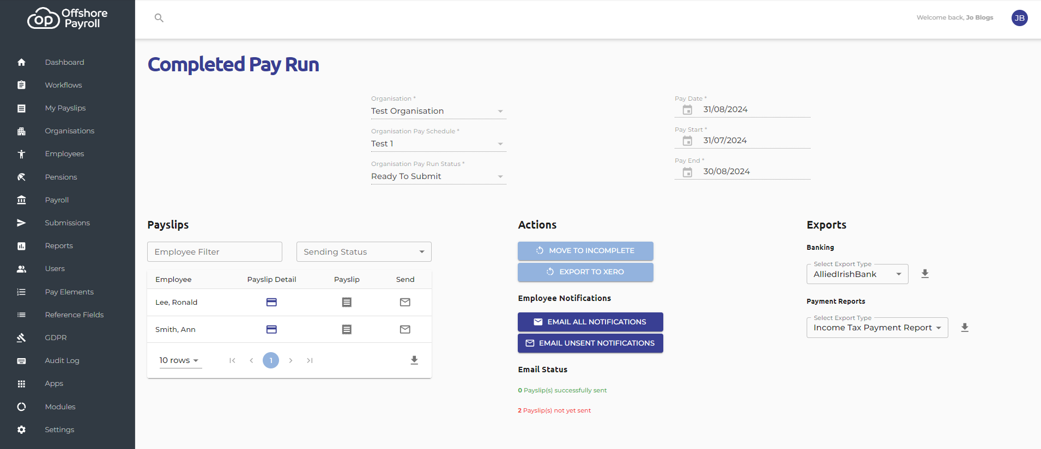
Task: Select page 1 in payslips pagination
Action: pyautogui.click(x=271, y=360)
